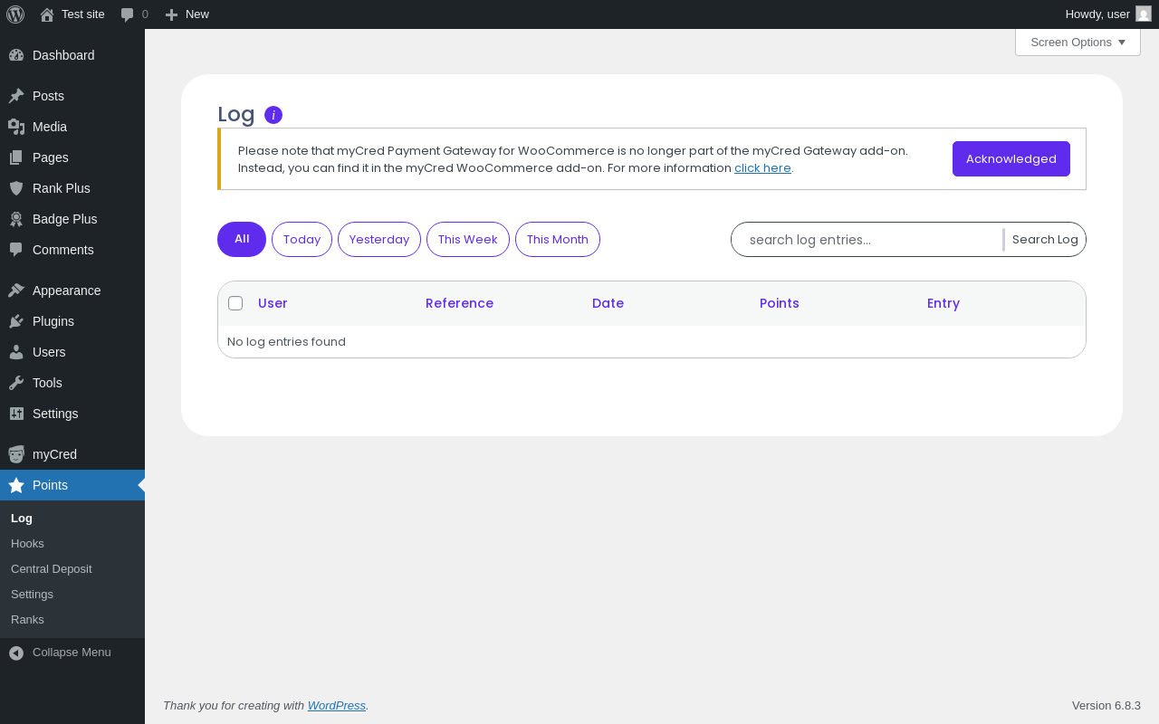Open the Howdy, user account menu
The image size is (1159, 724).
(1097, 14)
